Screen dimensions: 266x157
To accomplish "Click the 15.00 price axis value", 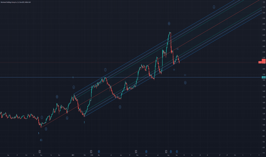I will point(264,97).
